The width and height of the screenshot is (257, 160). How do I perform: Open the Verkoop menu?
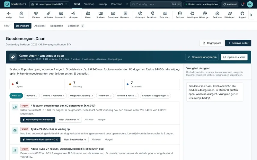(89, 4)
